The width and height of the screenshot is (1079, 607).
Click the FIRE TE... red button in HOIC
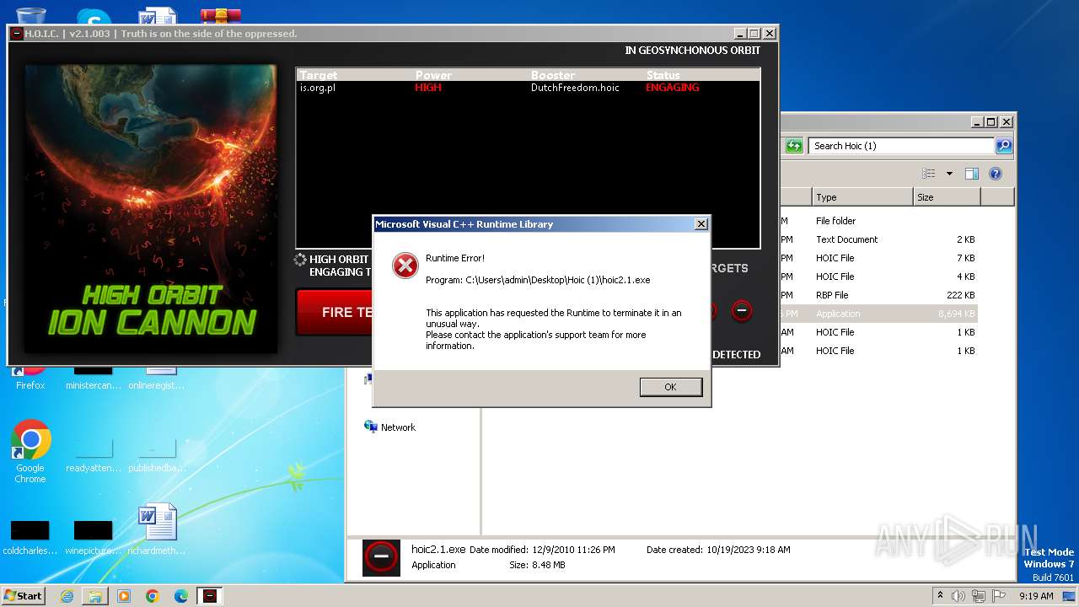point(335,312)
